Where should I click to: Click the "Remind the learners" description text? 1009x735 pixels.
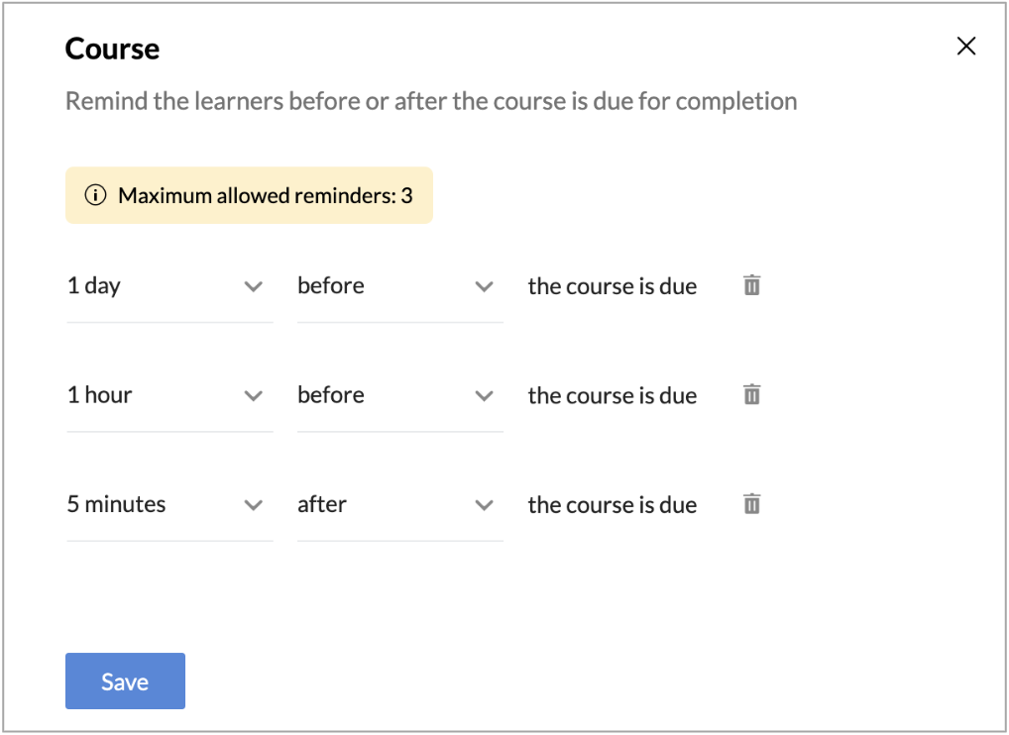point(431,101)
